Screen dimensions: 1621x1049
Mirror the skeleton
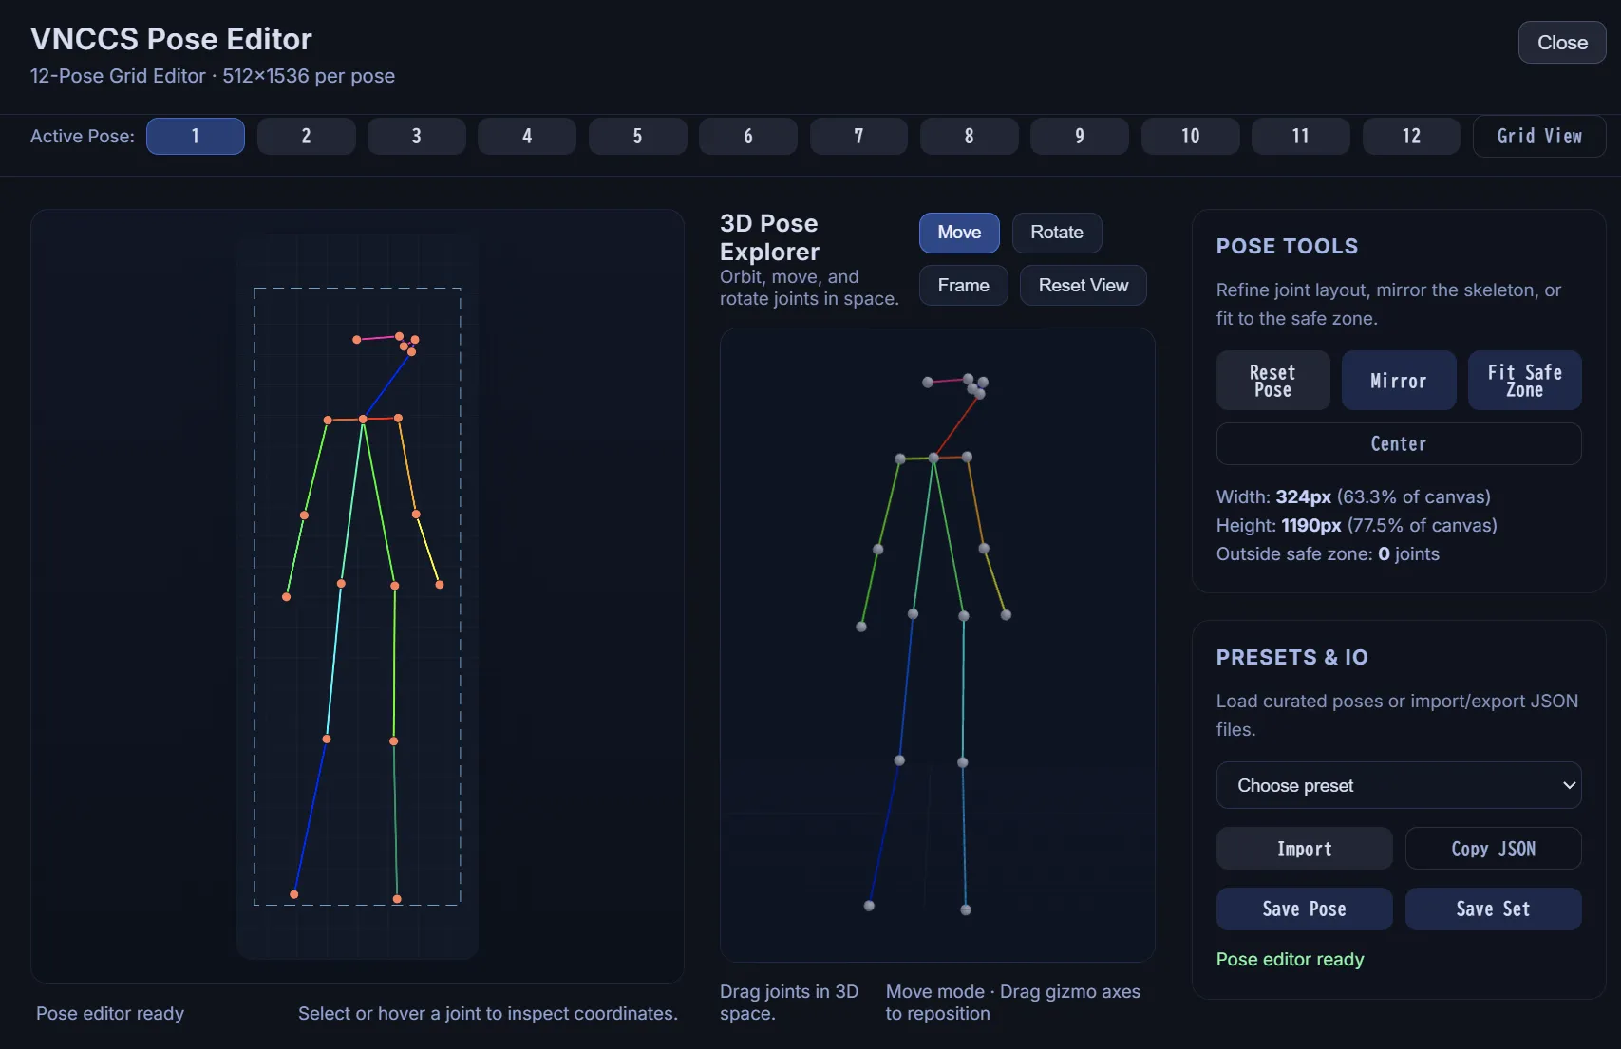1398,381
